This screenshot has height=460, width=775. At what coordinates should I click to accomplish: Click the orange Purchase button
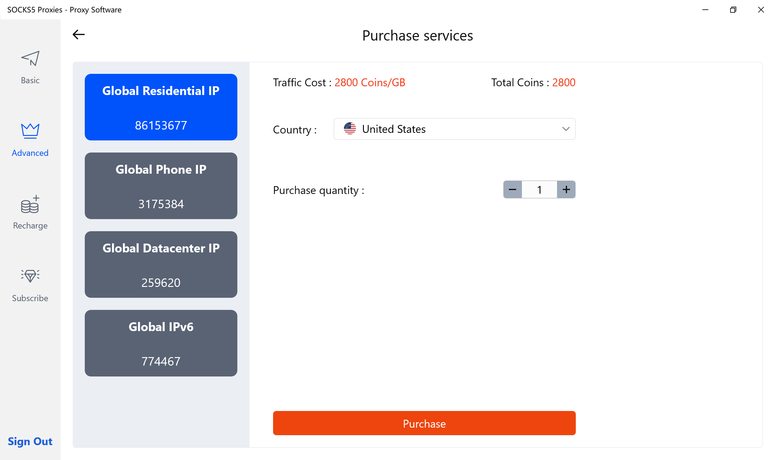click(x=424, y=423)
